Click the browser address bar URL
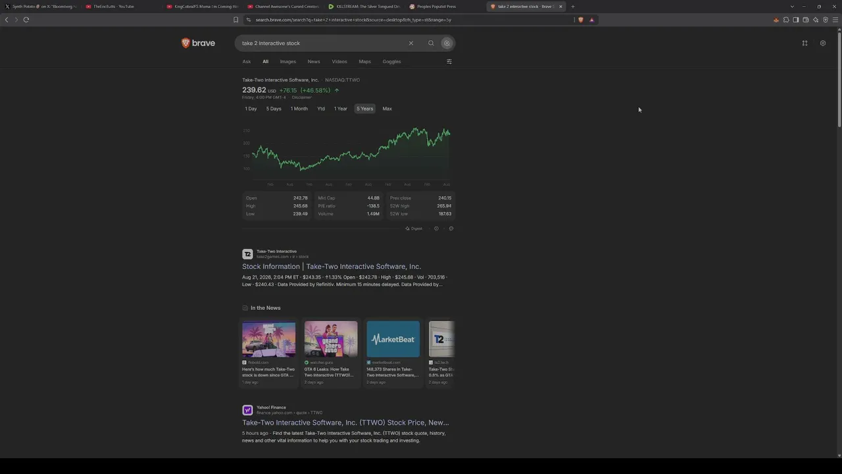 pos(353,20)
